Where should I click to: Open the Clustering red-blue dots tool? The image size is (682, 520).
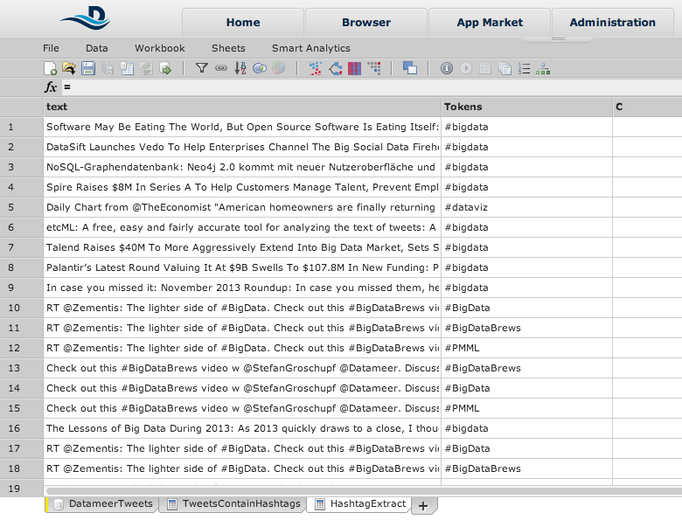click(316, 68)
